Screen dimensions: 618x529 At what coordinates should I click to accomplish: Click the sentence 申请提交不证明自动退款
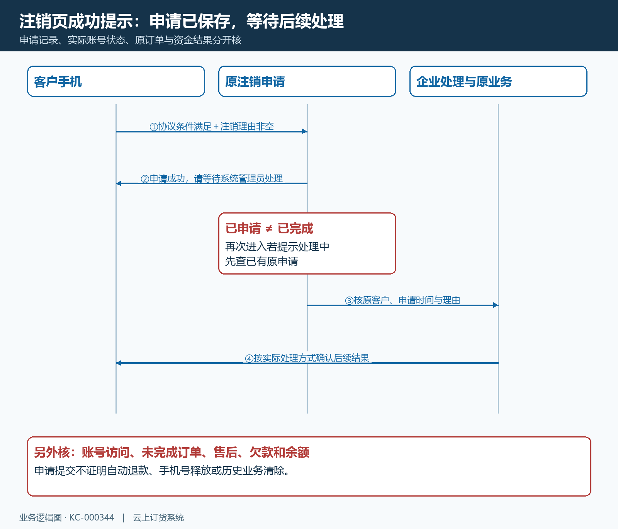click(162, 470)
